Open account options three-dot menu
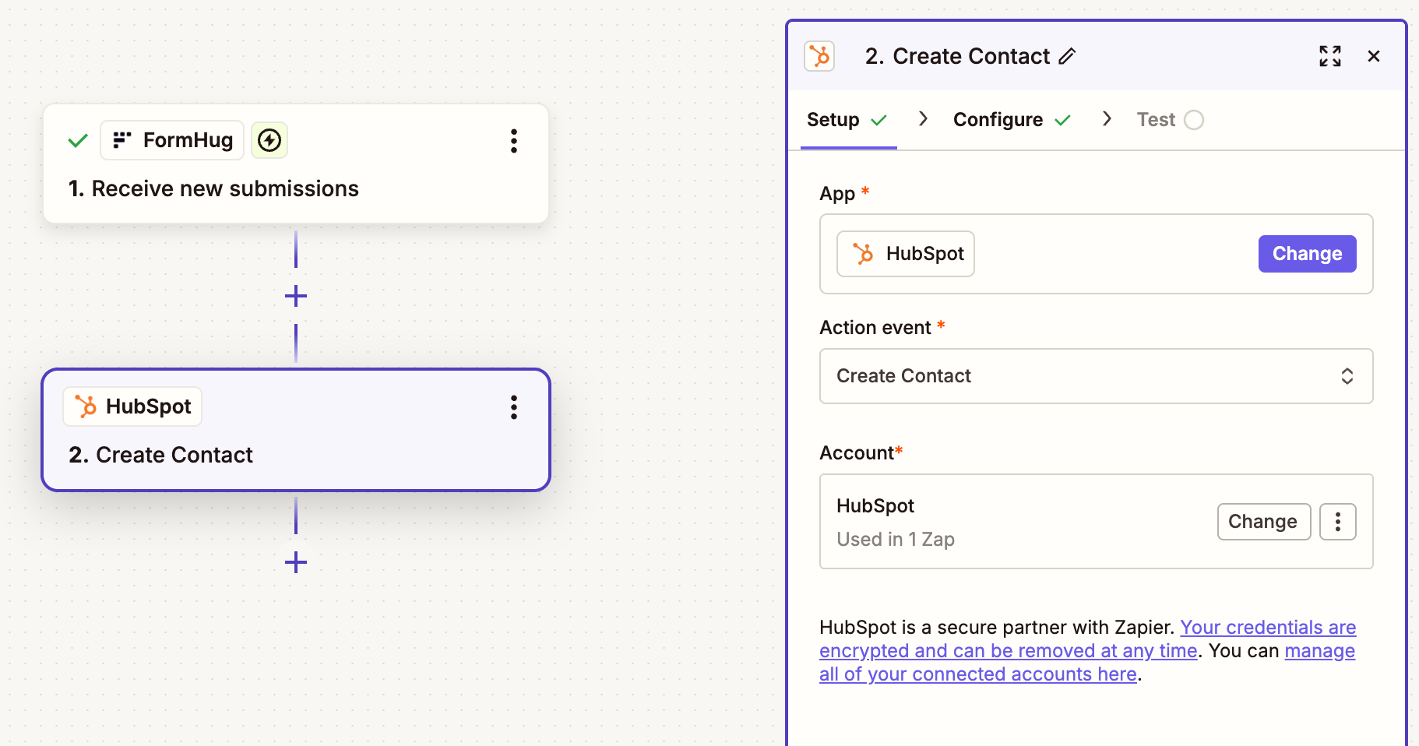Image resolution: width=1419 pixels, height=746 pixels. 1338,522
